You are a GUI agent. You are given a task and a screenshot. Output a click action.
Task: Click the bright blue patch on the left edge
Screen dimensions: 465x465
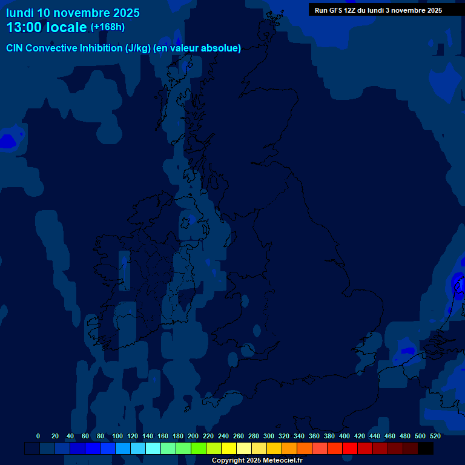8,141
